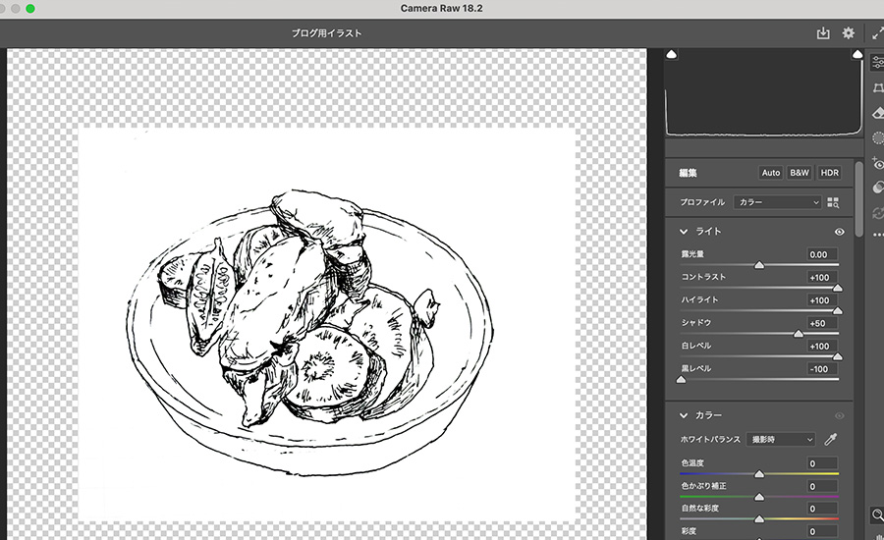Click the B&W button
The width and height of the screenshot is (884, 540).
pyautogui.click(x=800, y=173)
